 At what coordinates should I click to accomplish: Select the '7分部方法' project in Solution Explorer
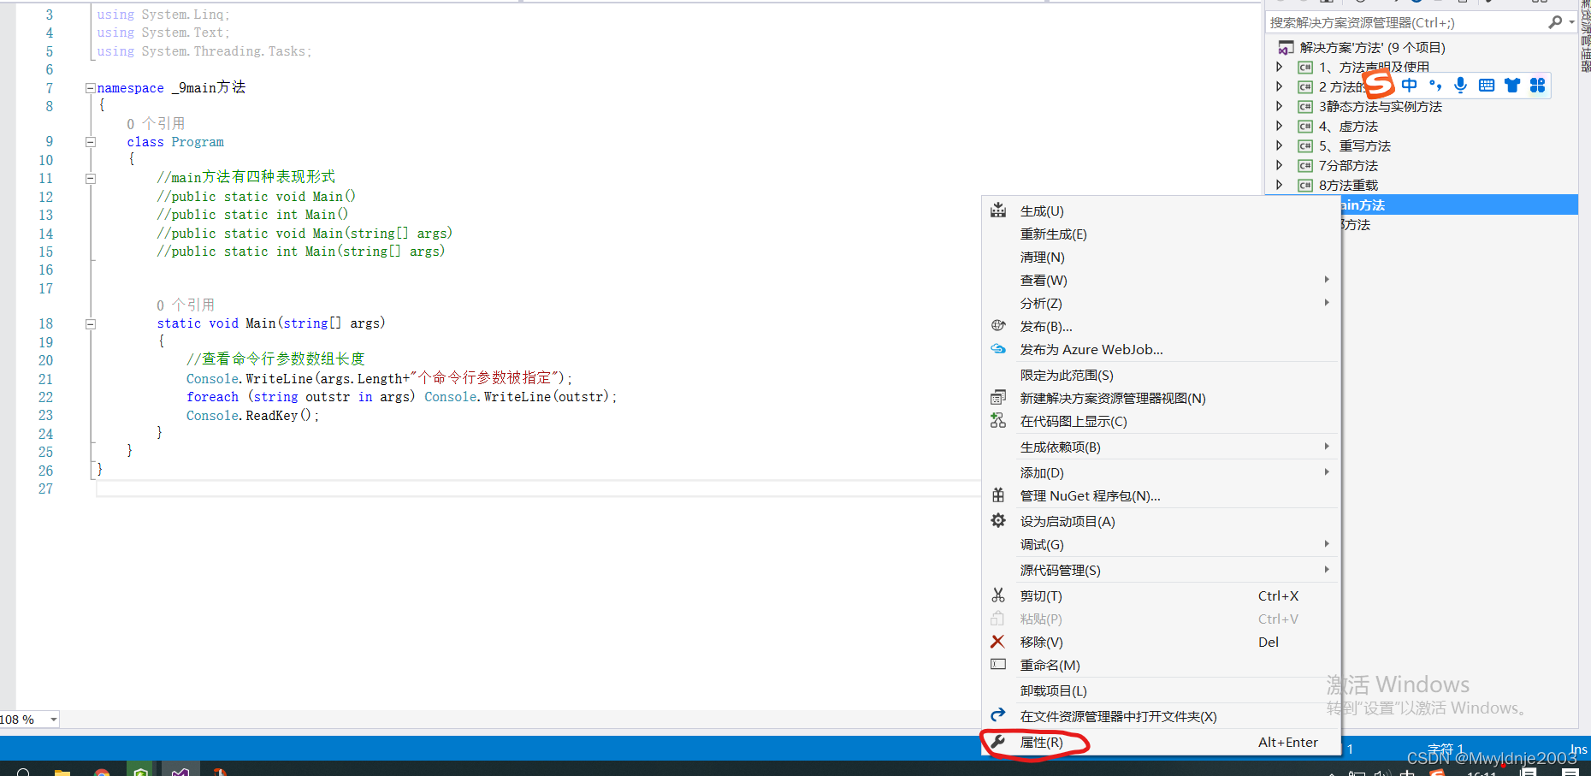[1348, 165]
